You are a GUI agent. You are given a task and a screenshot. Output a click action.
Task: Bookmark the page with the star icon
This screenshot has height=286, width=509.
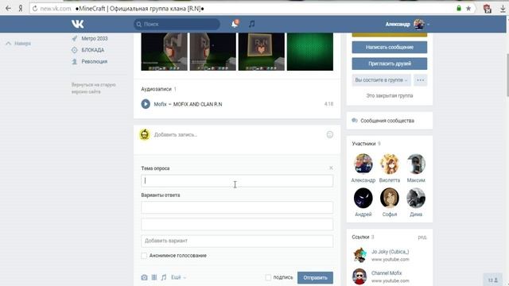(468, 9)
